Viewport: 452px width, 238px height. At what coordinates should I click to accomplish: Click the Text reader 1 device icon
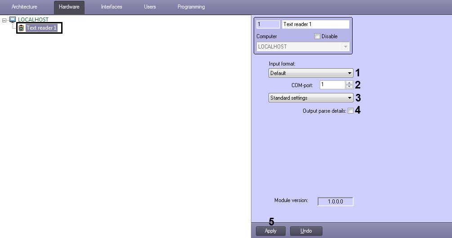[21, 28]
